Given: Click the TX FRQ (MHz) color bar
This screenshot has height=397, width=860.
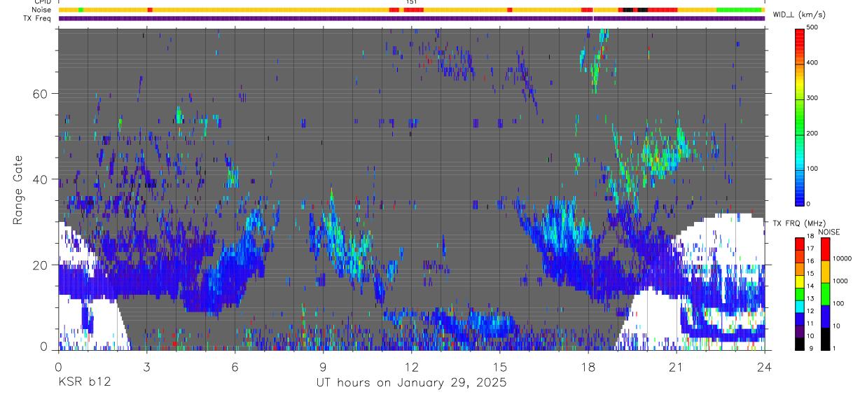Looking at the screenshot, I should (x=800, y=293).
